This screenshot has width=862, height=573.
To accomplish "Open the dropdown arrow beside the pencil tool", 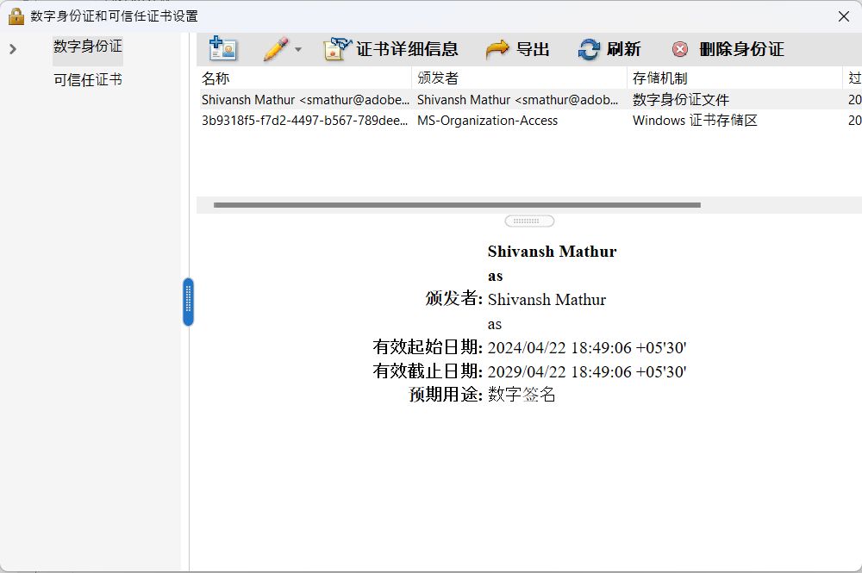I will 298,49.
